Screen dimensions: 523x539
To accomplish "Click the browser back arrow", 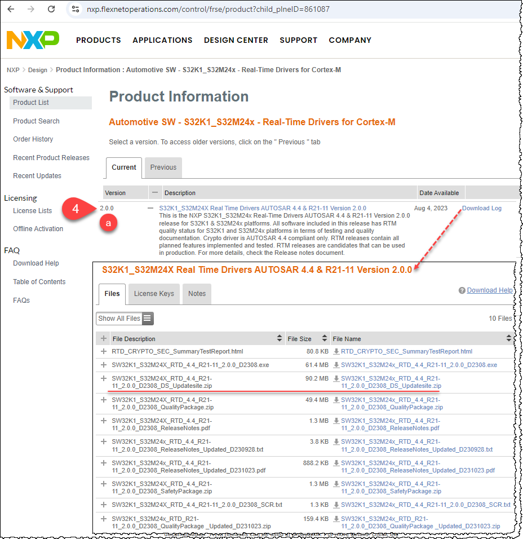I will [x=11, y=9].
